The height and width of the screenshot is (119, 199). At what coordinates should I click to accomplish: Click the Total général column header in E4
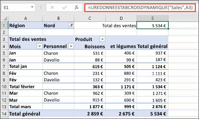coord(152,46)
